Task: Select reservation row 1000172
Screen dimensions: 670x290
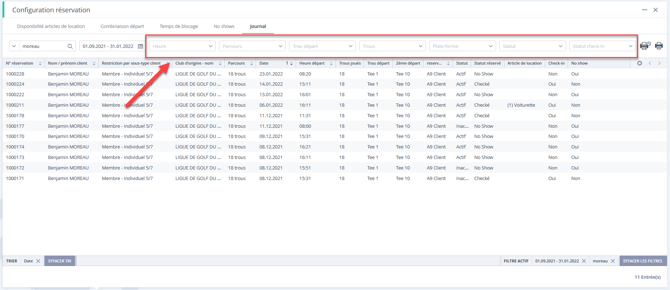Action: click(334, 168)
